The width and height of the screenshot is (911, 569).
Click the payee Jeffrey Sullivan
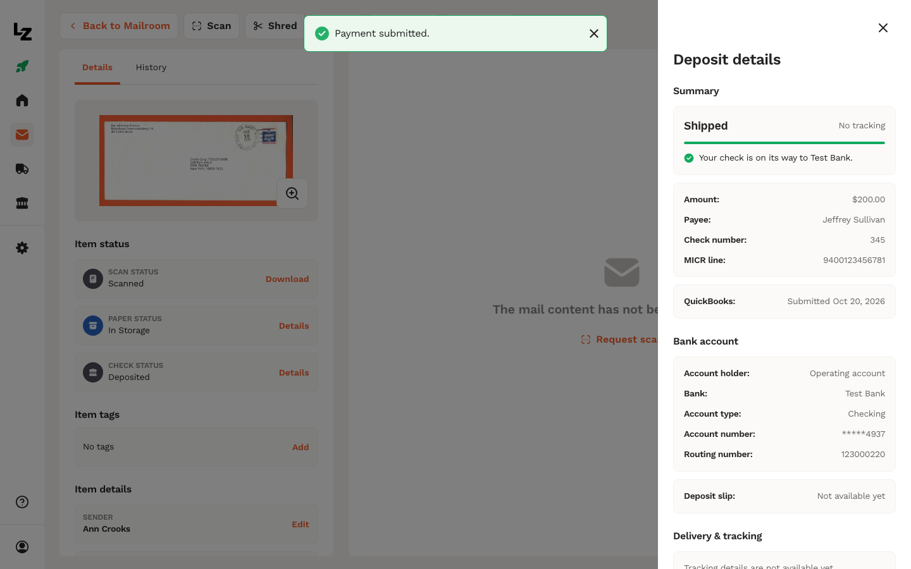pos(854,220)
